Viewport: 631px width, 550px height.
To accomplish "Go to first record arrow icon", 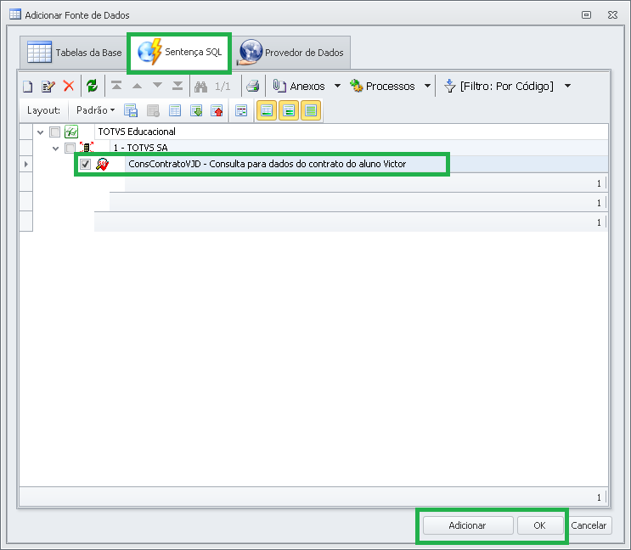I will [x=116, y=86].
